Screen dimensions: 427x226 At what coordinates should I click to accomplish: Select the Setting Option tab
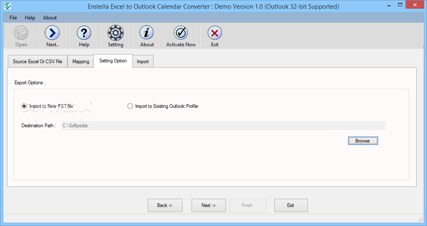pos(113,61)
